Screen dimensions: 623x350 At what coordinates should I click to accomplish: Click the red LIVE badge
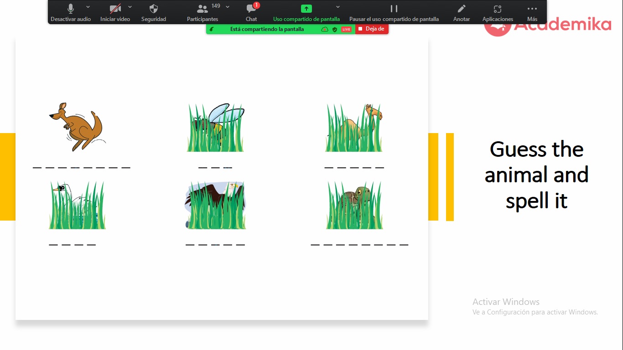coord(347,29)
